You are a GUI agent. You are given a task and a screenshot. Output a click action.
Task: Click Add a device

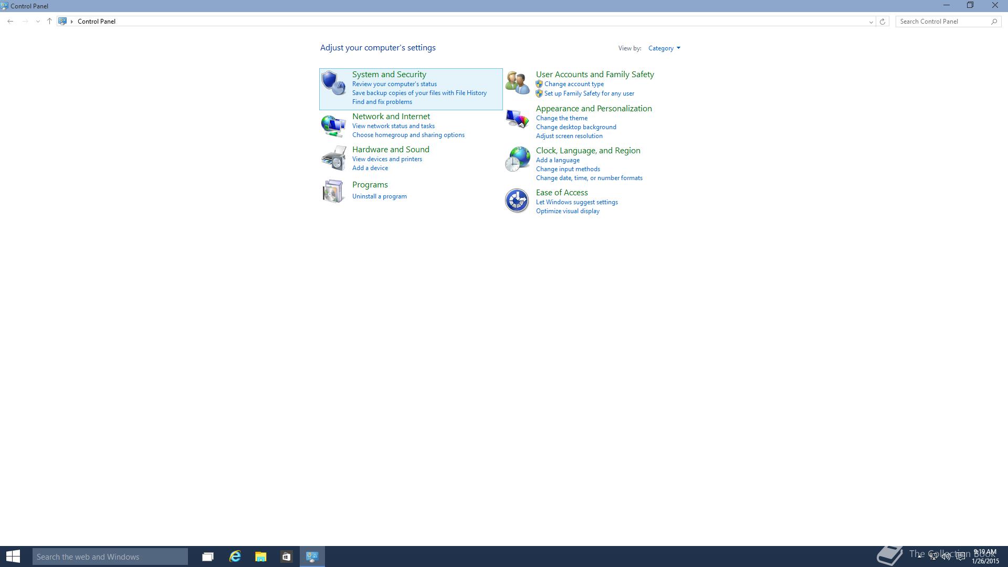[x=370, y=168]
